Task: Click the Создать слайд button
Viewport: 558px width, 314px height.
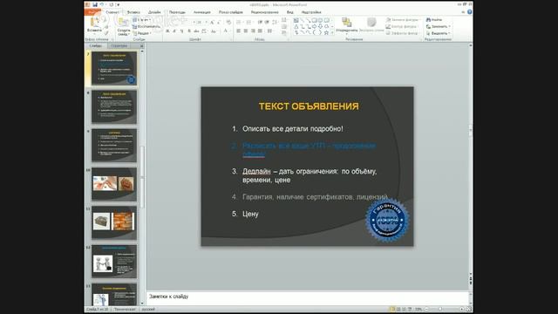Action: coord(124,27)
